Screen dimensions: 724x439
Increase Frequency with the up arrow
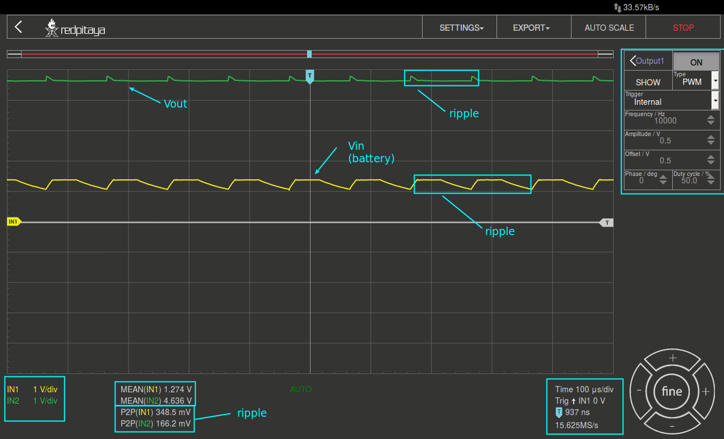click(711, 117)
